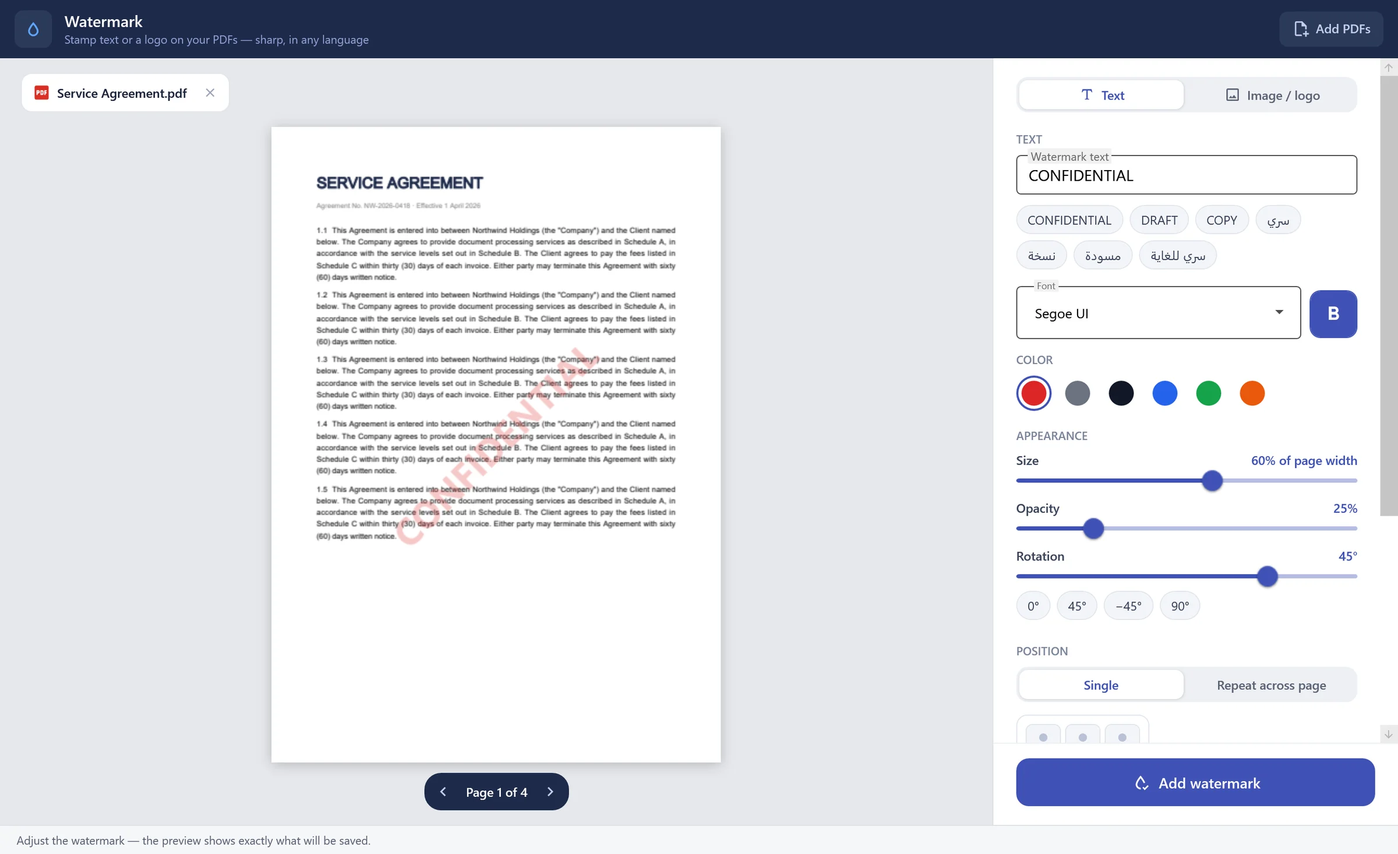Select the gray color swatch
The image size is (1398, 854).
1078,393
